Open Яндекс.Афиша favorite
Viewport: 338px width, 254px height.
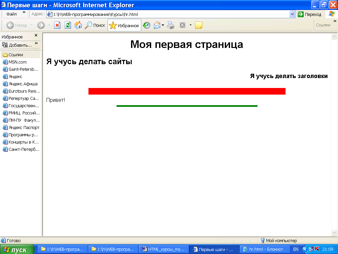pos(20,84)
